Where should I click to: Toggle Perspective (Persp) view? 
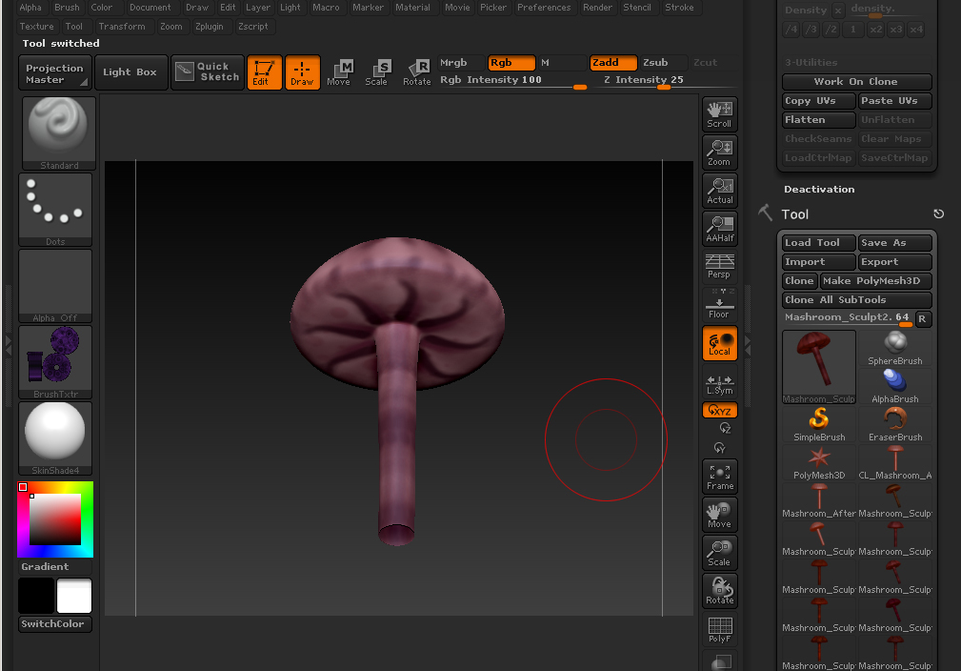(x=719, y=267)
